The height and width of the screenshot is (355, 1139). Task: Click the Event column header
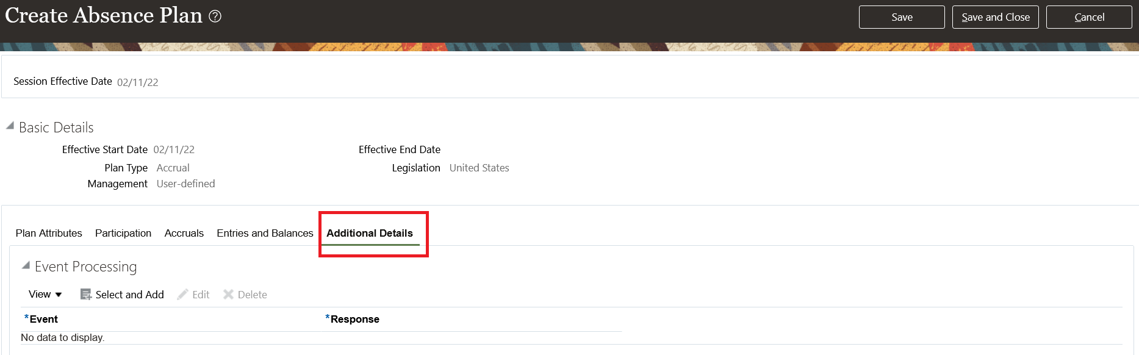click(44, 319)
